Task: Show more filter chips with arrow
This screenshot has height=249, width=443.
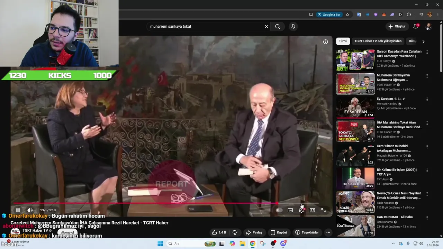Action: click(x=423, y=41)
